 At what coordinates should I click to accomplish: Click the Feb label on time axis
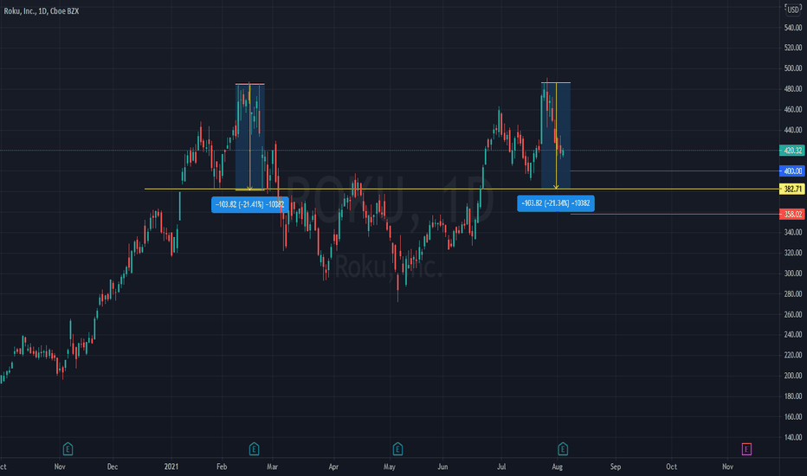click(x=222, y=466)
